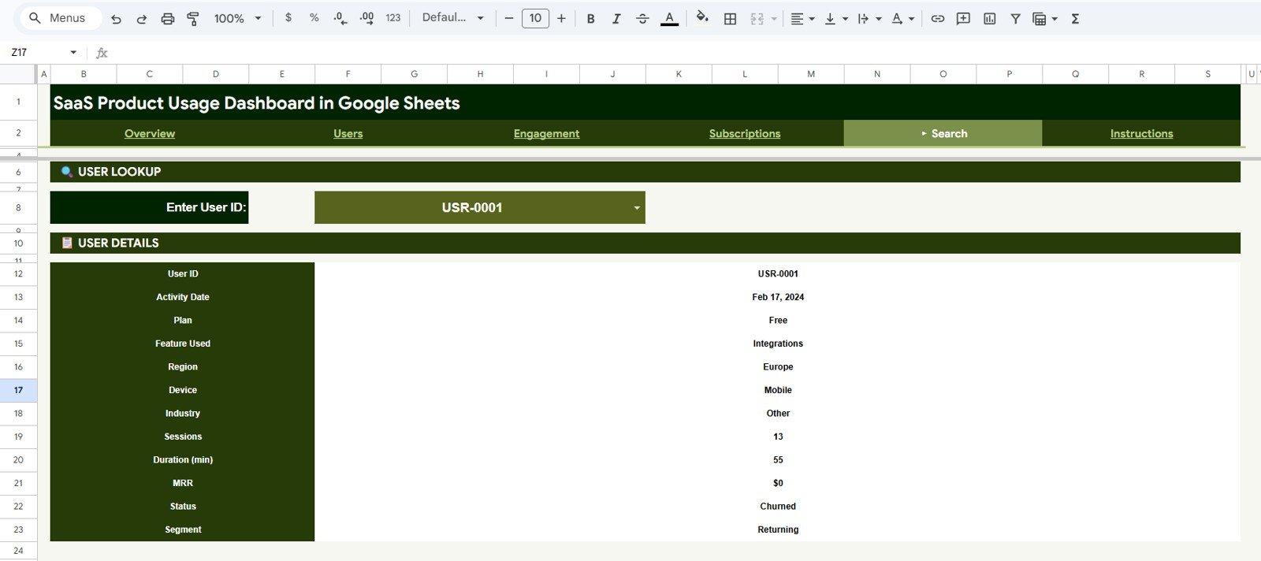The image size is (1261, 561).
Task: Select the Plan value Free
Action: [x=777, y=321]
